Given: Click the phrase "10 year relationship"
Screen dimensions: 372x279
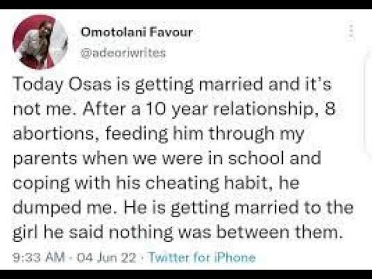Looking at the screenshot, I should point(232,108).
